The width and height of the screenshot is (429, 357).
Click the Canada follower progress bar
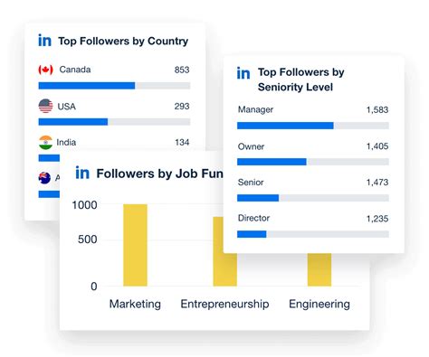pyautogui.click(x=114, y=86)
